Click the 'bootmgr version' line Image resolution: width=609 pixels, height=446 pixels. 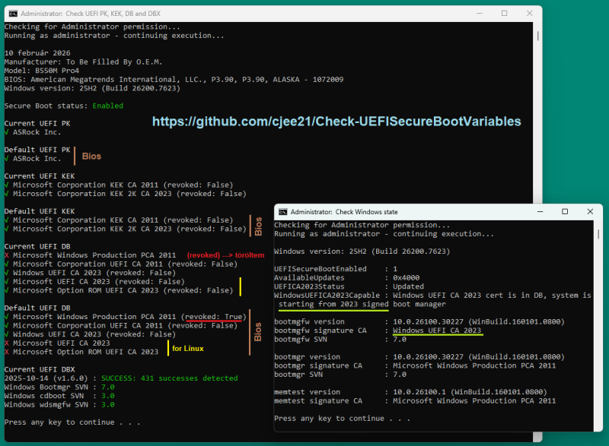[x=419, y=357]
